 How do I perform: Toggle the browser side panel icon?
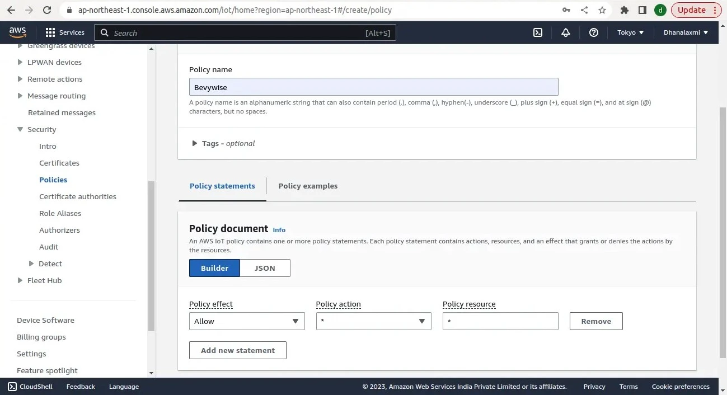tap(642, 10)
